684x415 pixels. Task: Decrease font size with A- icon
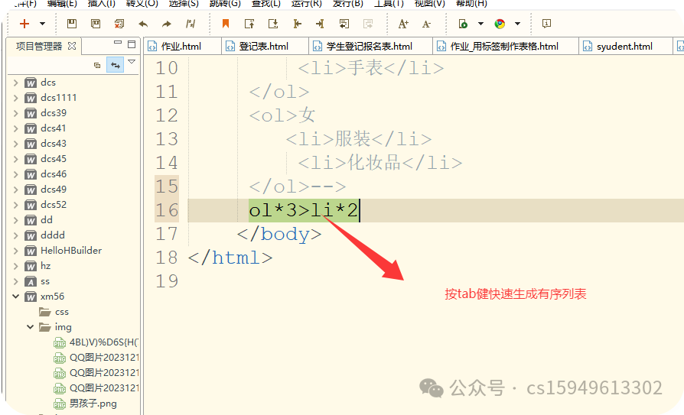point(426,24)
